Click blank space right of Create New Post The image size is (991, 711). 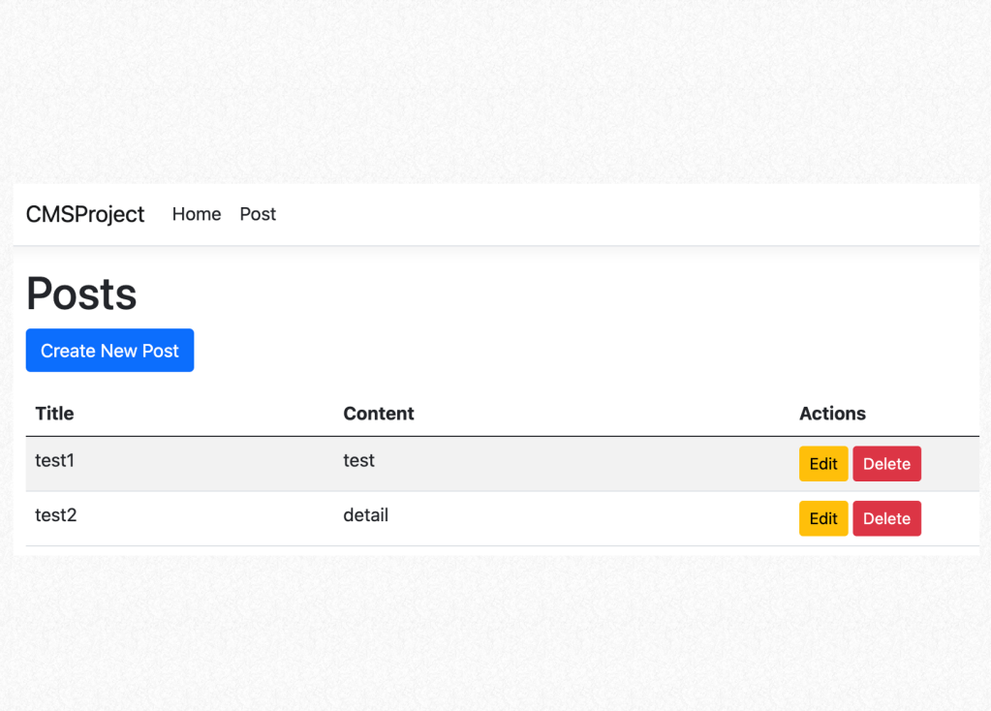581,351
